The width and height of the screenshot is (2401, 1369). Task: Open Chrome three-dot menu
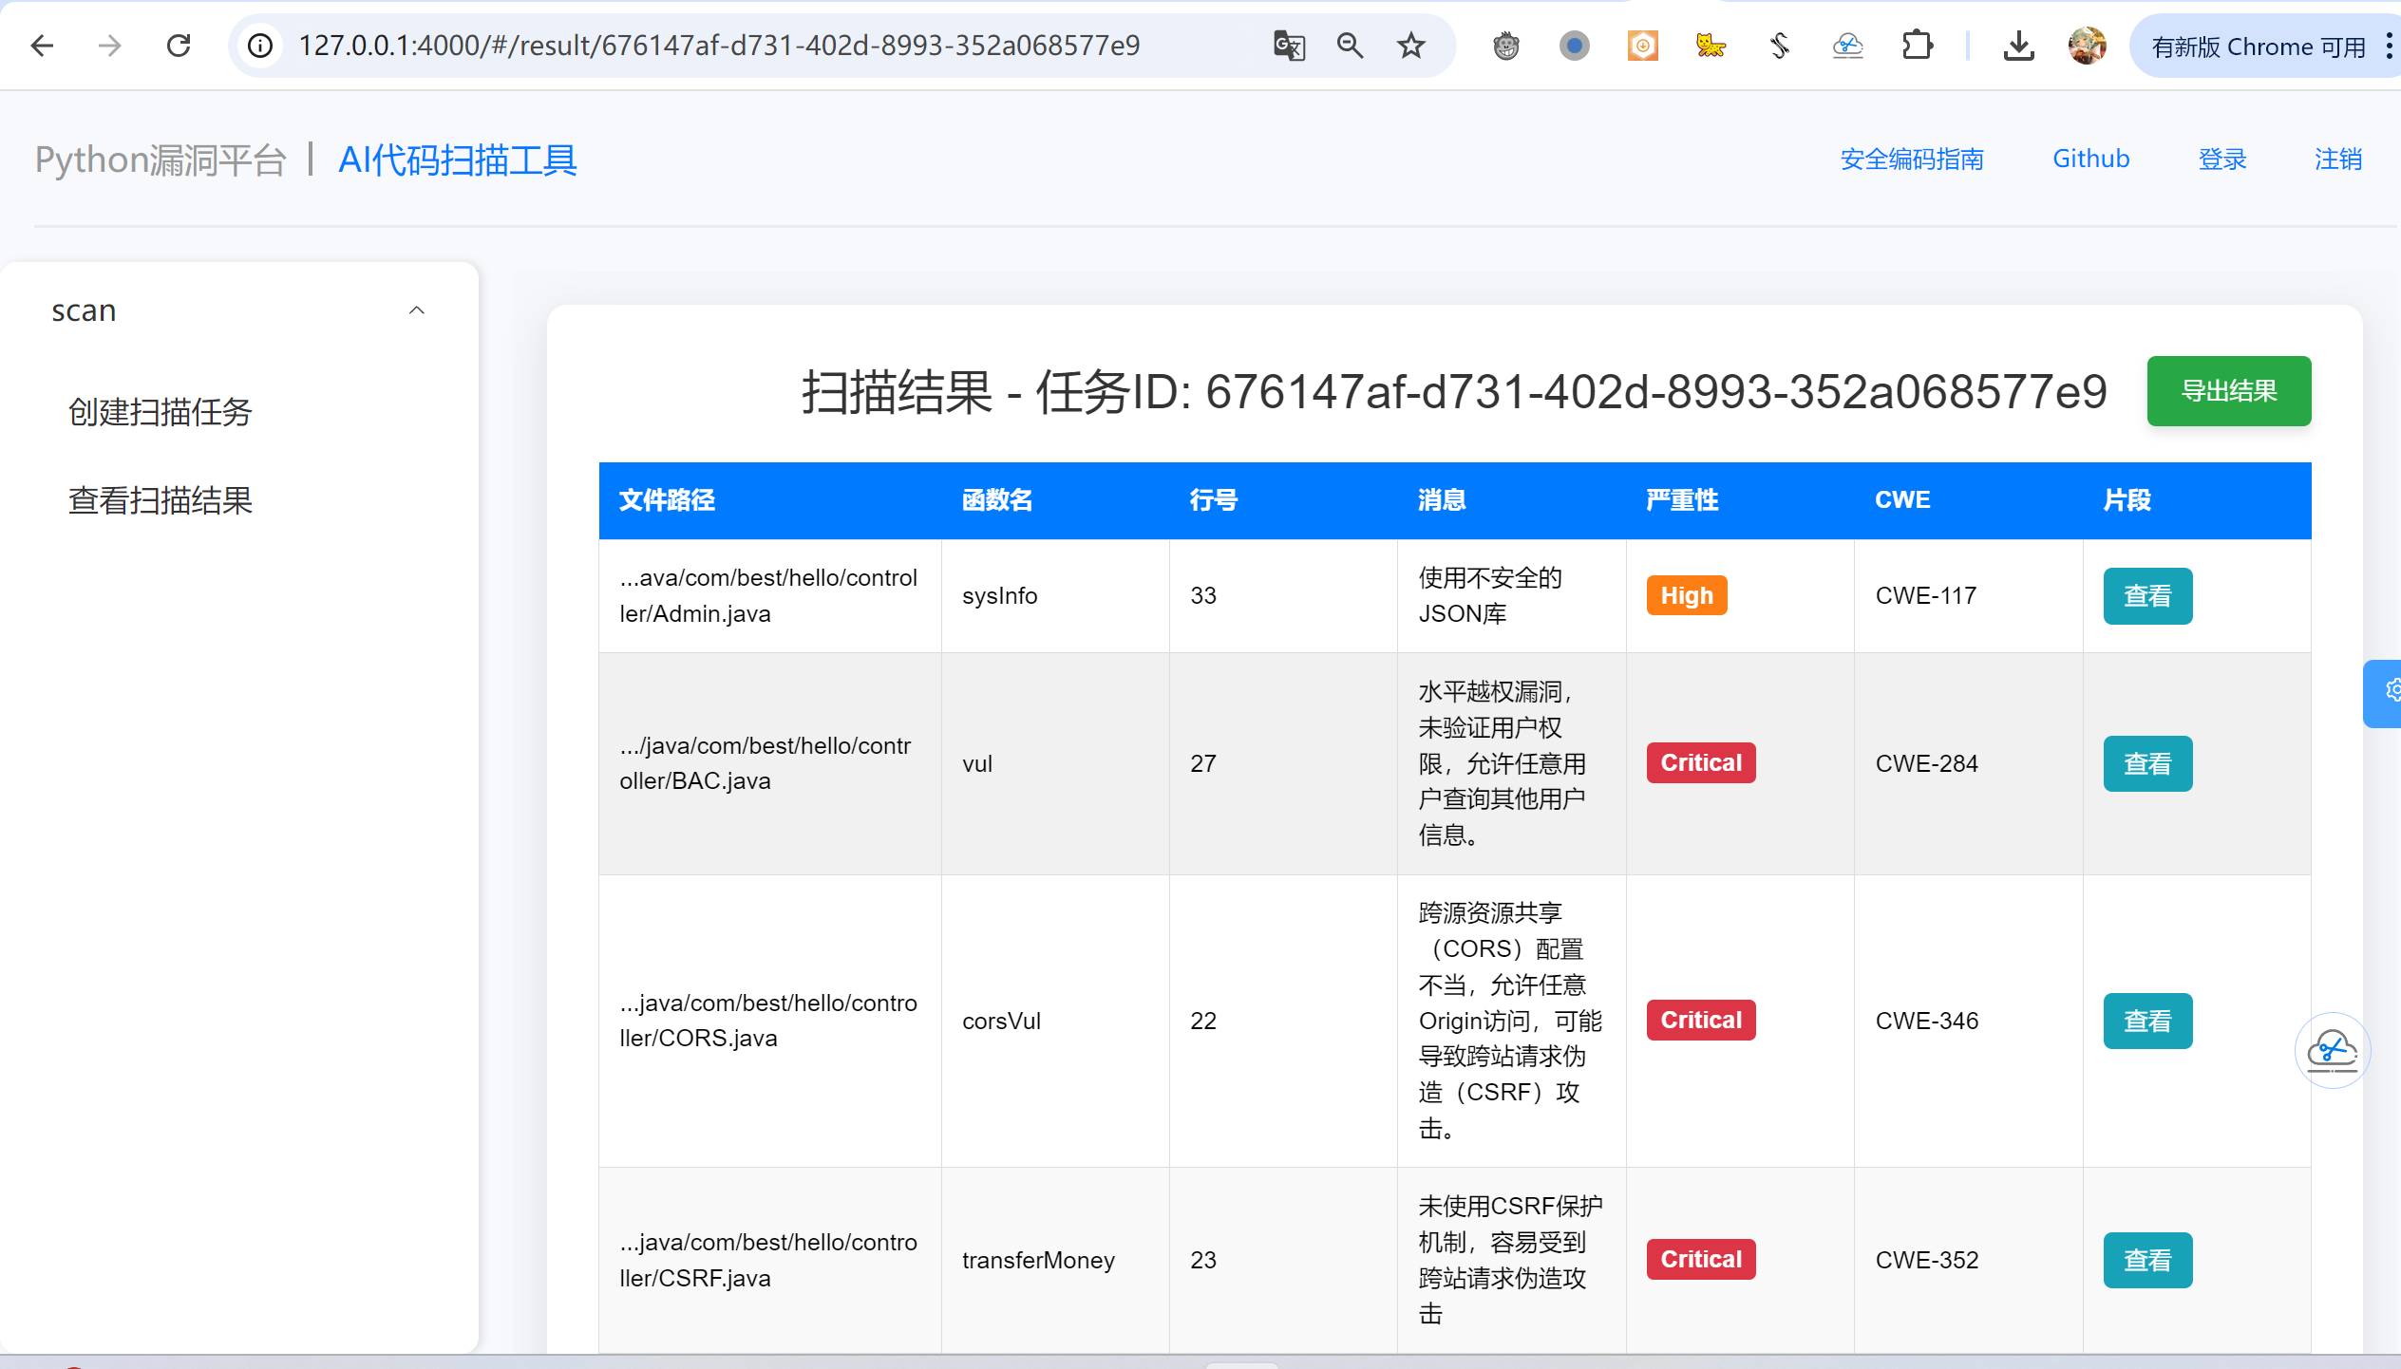(2389, 46)
